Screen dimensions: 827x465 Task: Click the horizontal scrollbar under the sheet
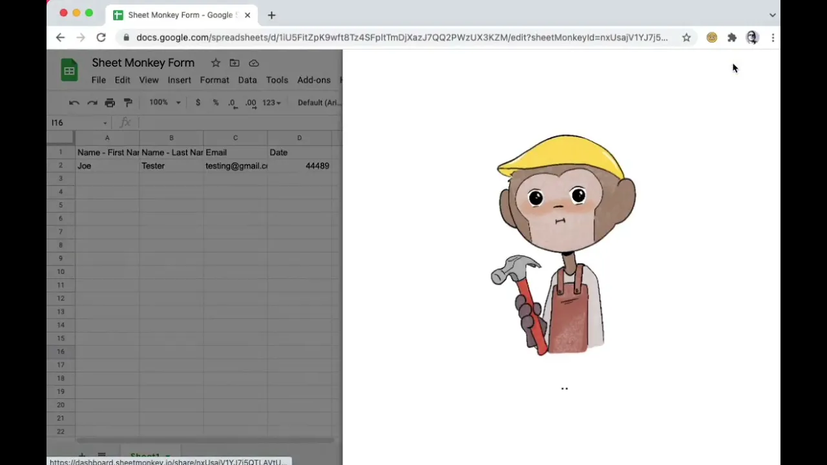pos(204,440)
